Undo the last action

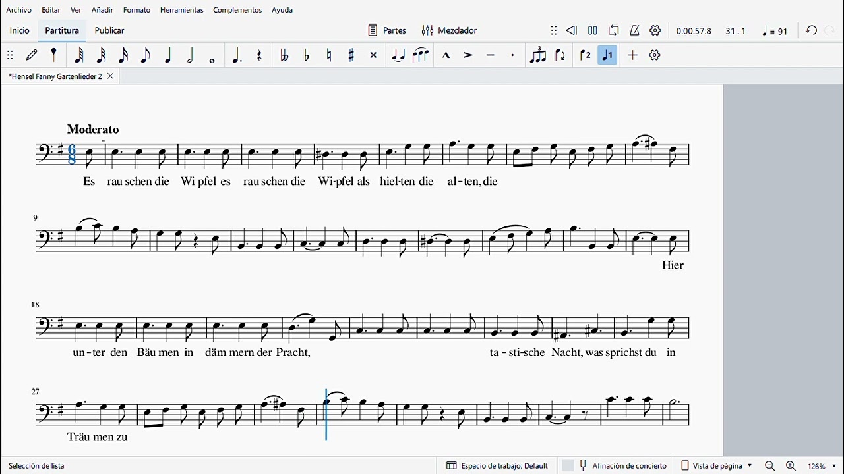812,30
